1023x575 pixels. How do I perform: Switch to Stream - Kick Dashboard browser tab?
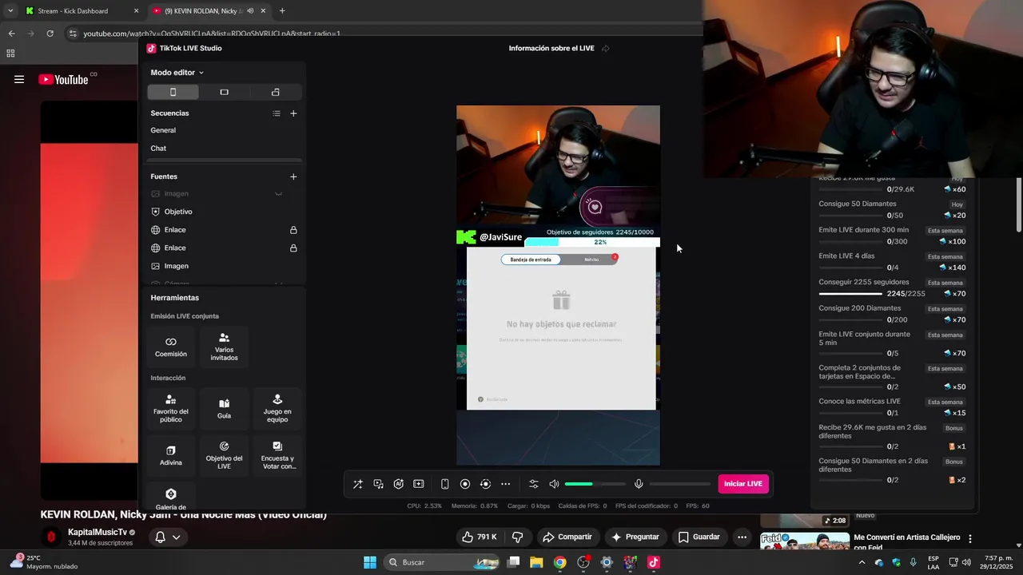81,11
